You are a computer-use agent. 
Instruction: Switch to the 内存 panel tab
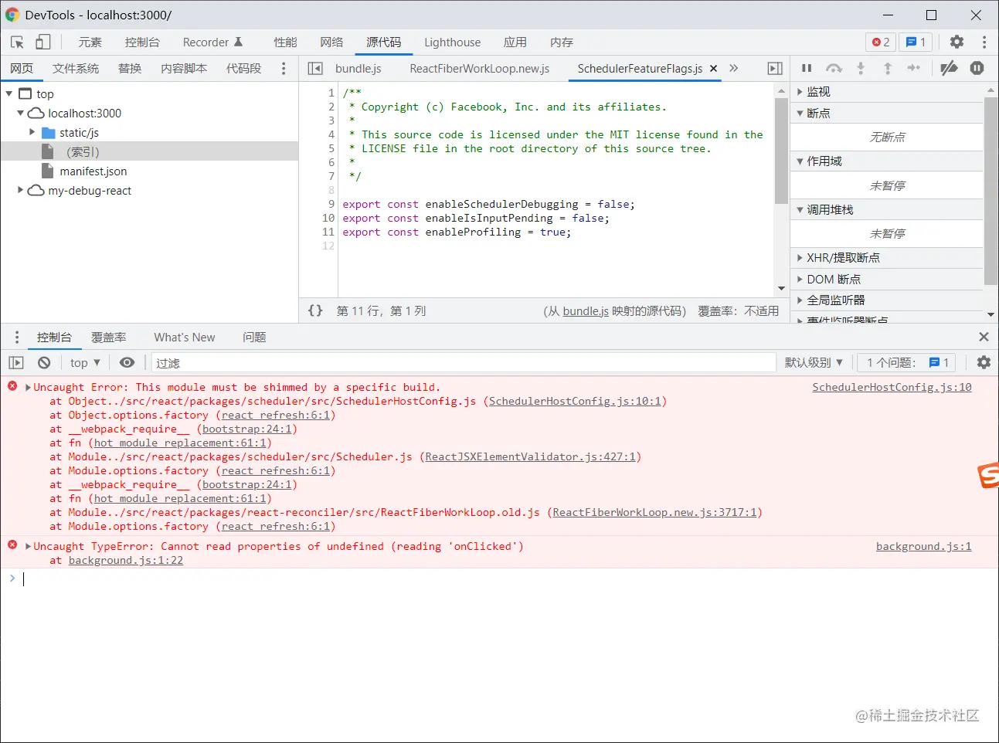tap(562, 42)
